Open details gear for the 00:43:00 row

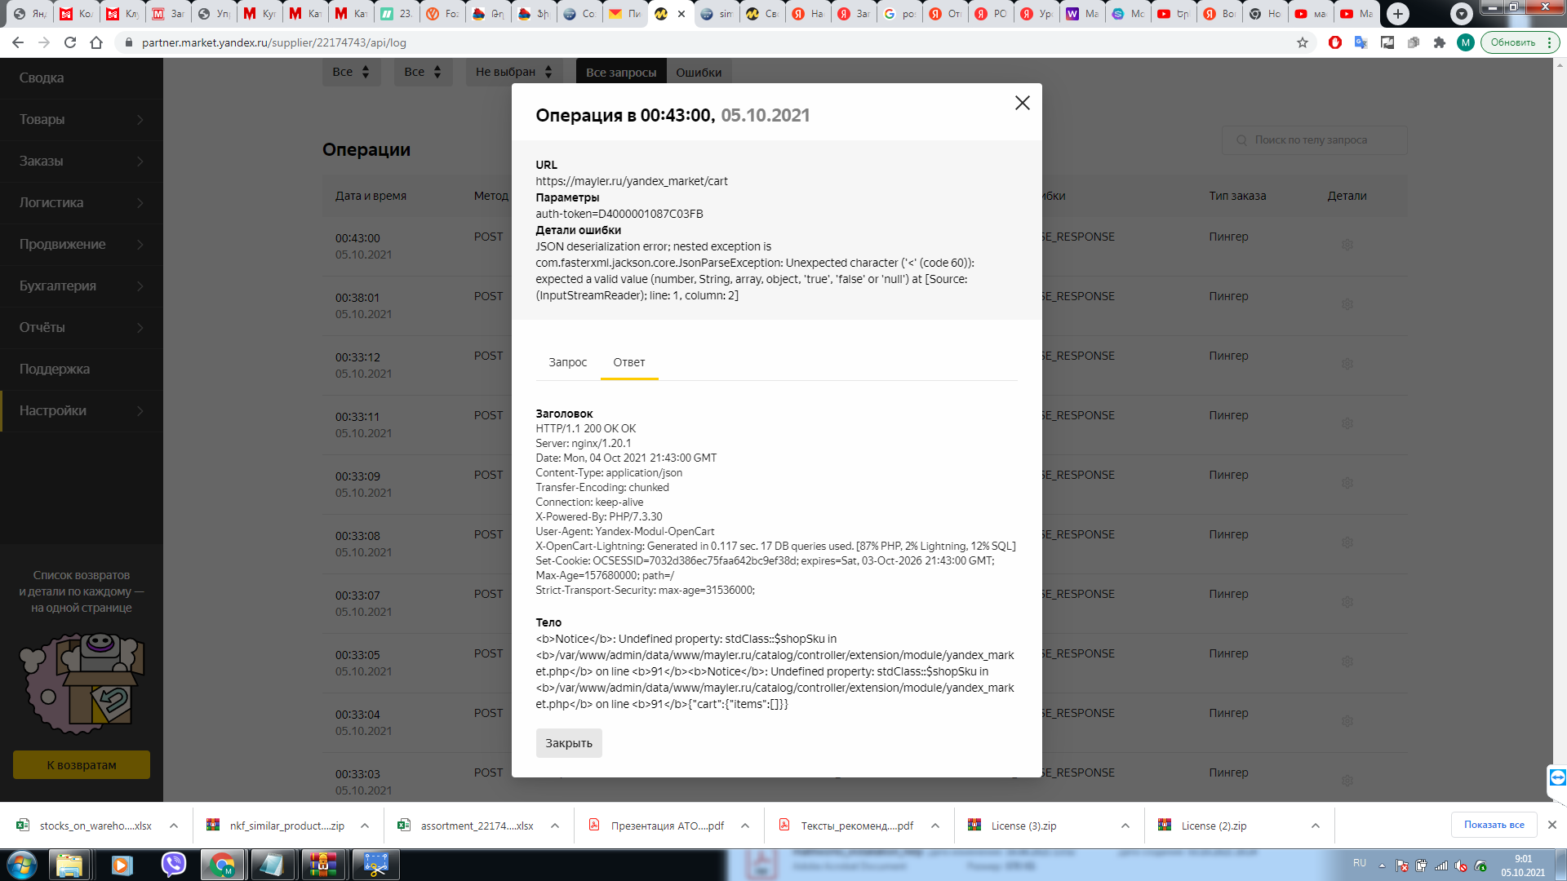[1347, 245]
